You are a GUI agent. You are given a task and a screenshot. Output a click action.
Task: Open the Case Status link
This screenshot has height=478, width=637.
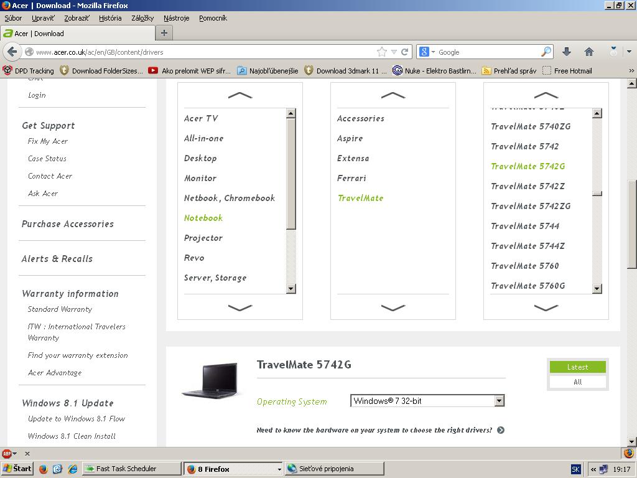(47, 159)
